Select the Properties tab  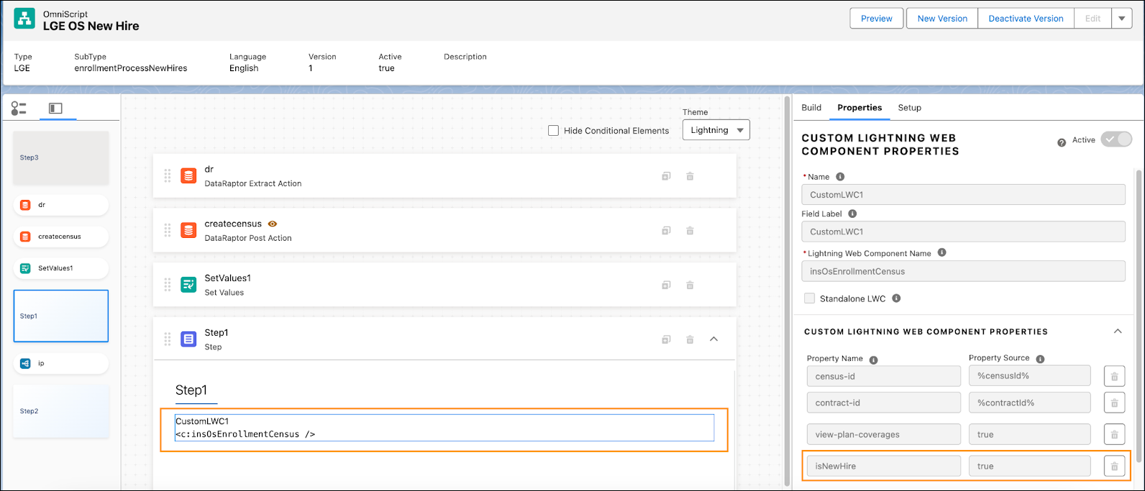859,108
